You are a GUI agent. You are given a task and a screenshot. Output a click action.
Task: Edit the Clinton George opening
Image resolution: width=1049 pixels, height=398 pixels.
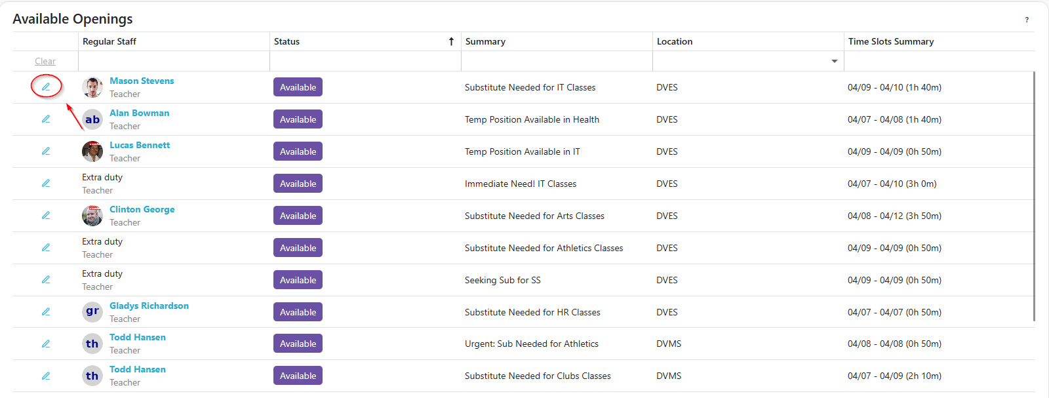tap(46, 215)
